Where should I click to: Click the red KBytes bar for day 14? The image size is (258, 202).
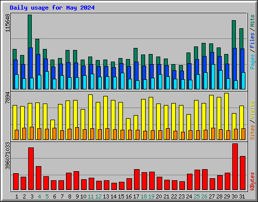(x=114, y=186)
